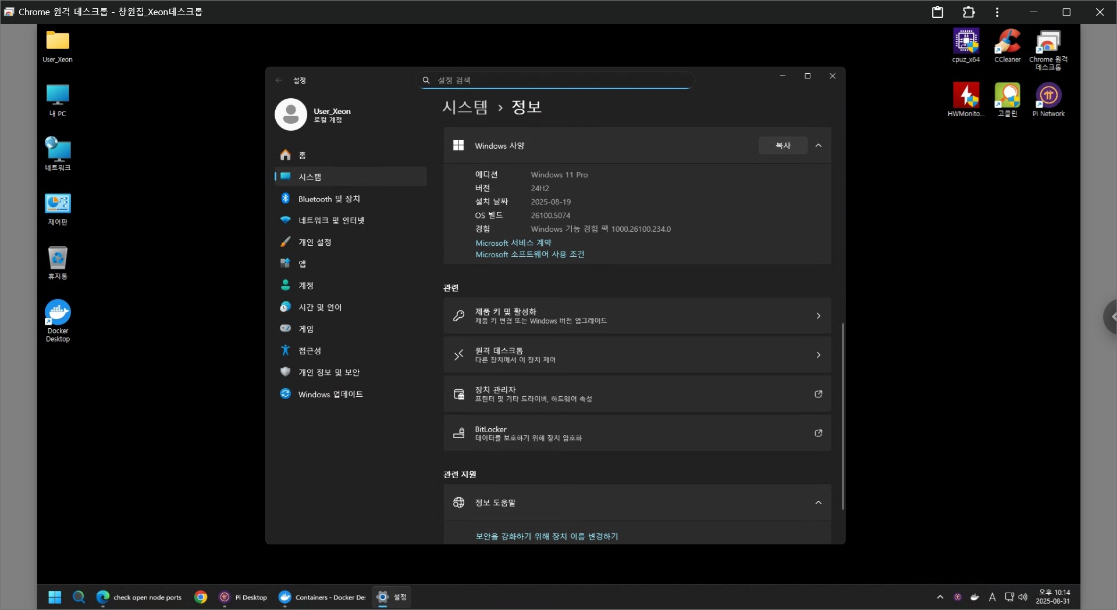Open 앱 settings category
The image size is (1117, 610).
[x=350, y=264]
